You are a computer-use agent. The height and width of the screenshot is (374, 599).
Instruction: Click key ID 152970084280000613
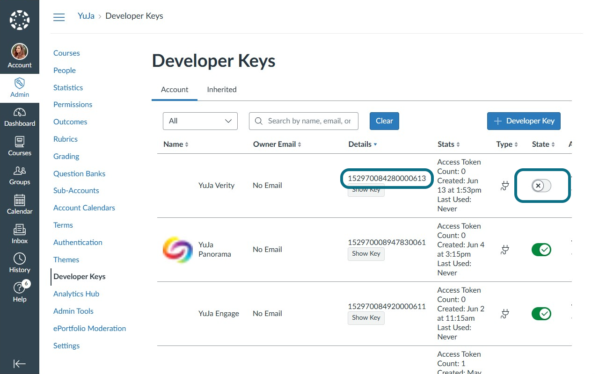[x=387, y=179]
